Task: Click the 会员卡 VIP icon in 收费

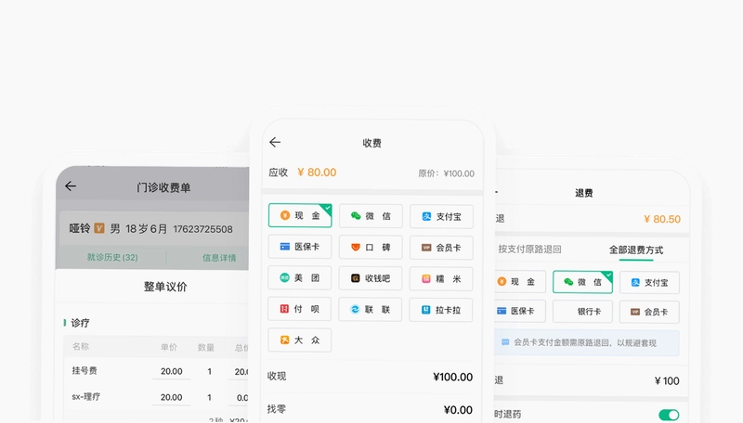Action: [426, 248]
